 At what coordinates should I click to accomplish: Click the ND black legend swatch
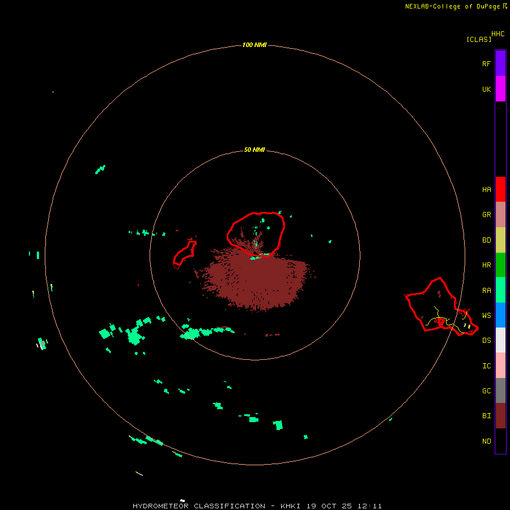coord(500,441)
